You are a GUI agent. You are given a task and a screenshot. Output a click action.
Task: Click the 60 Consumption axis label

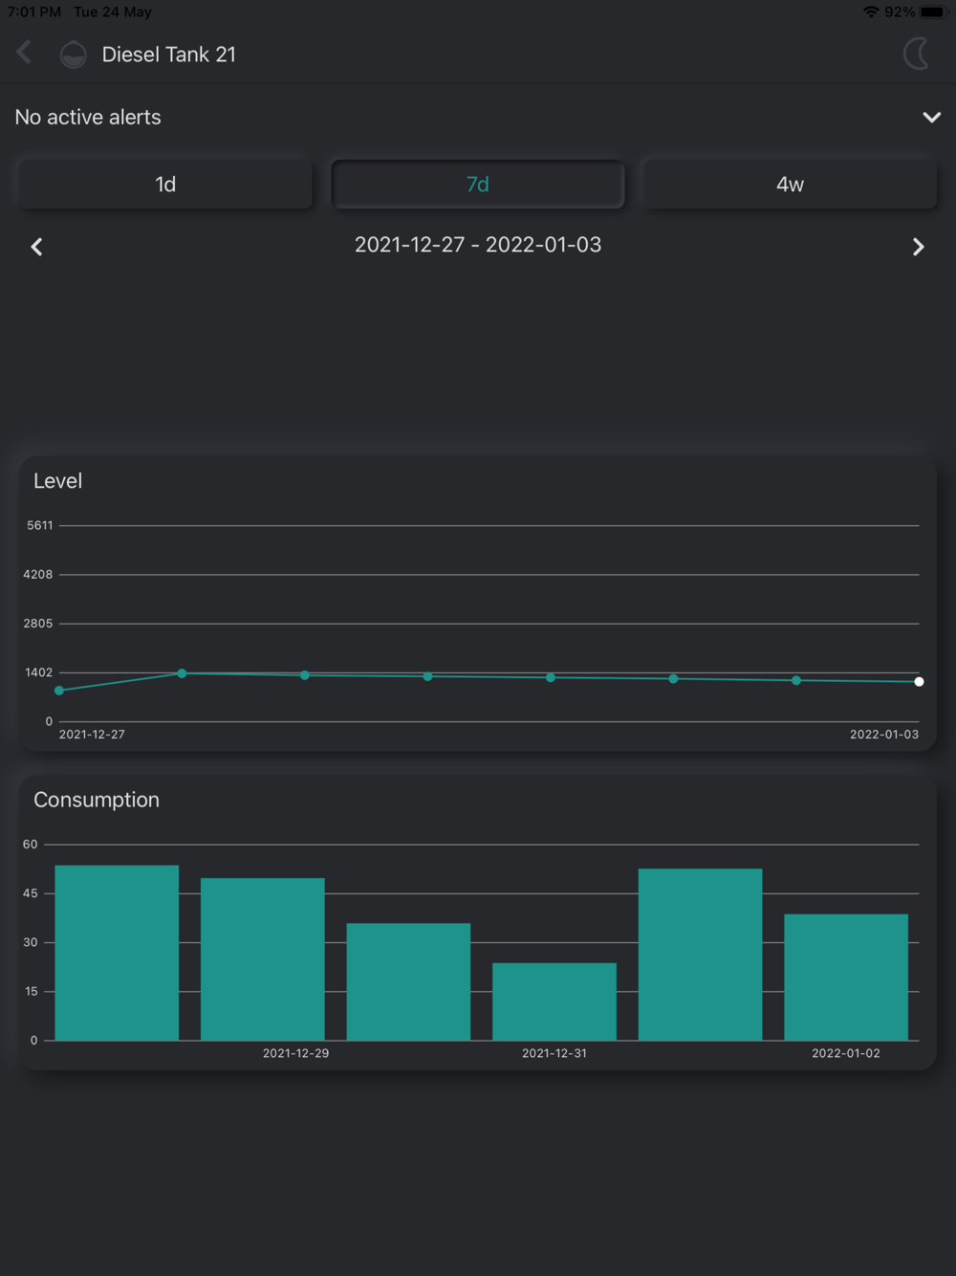point(31,844)
